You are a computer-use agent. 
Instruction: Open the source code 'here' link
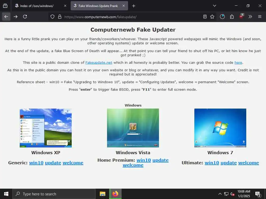(238, 63)
